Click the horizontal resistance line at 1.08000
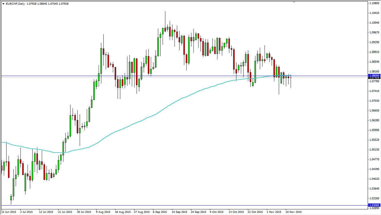Screen dimensions: 381x215 (x=178, y=76)
